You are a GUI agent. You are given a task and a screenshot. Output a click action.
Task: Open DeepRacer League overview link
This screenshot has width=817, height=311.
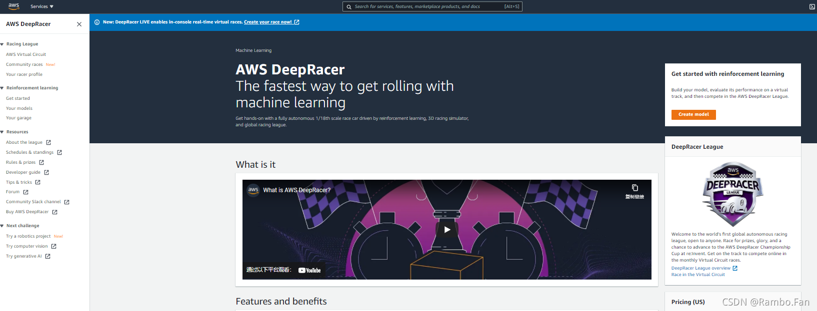(x=700, y=268)
